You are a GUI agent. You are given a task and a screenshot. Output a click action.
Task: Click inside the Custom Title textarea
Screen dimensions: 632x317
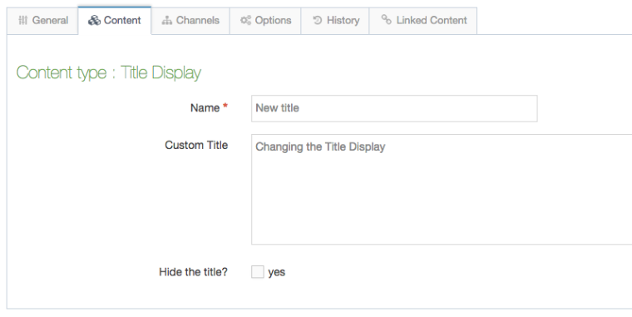coord(442,189)
